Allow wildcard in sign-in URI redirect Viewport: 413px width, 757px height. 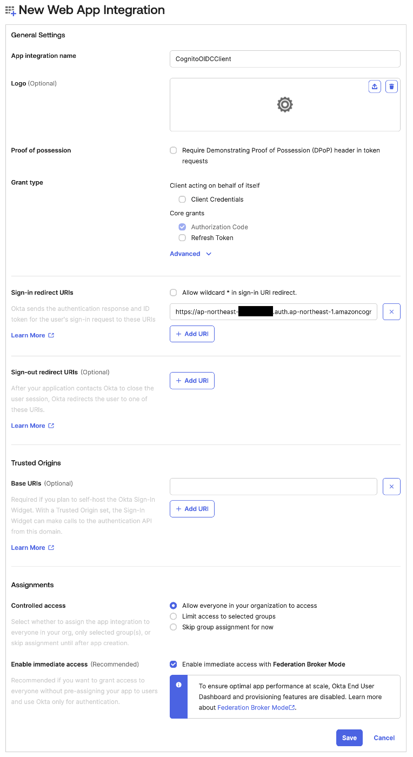coord(174,293)
